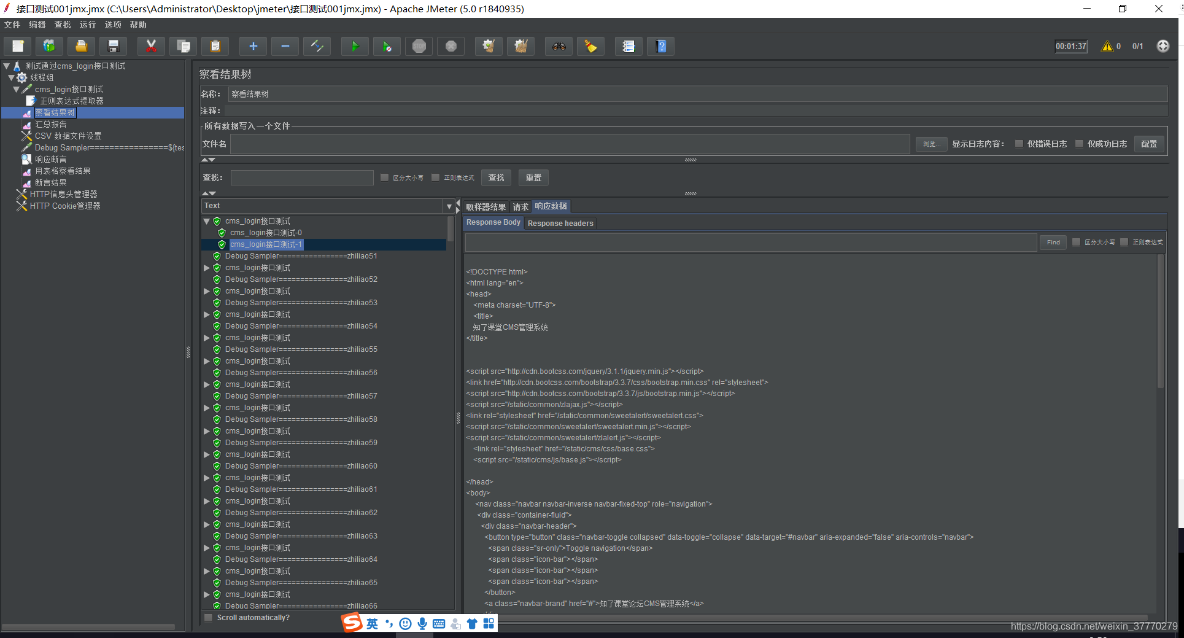The width and height of the screenshot is (1184, 638).
Task: Select 汇总报告 in the test plan tree
Action: 51,124
